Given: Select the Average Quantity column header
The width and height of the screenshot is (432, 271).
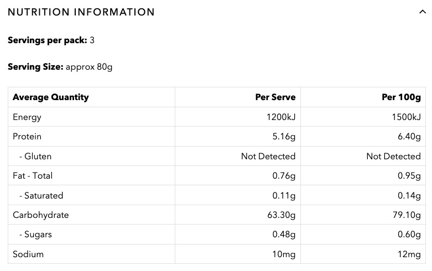Looking at the screenshot, I should (x=51, y=97).
